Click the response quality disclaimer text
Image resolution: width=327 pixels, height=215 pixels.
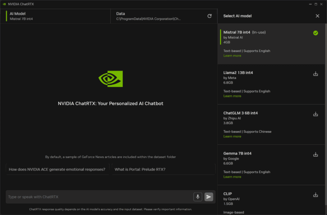point(110,209)
